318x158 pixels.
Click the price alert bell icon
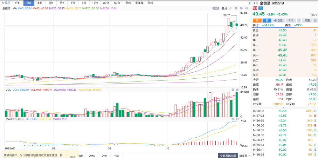(x=299, y=20)
